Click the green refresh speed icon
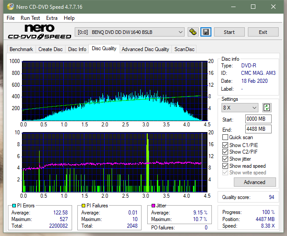287x236 pixels. pos(267,107)
